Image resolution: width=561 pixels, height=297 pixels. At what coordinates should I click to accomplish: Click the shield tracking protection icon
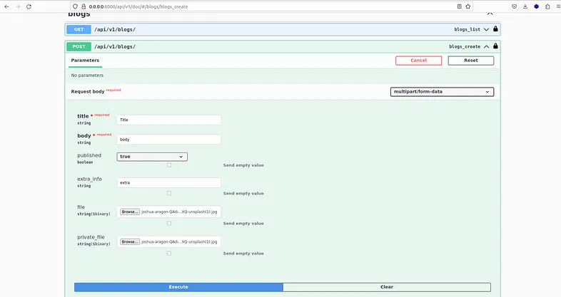point(75,6)
